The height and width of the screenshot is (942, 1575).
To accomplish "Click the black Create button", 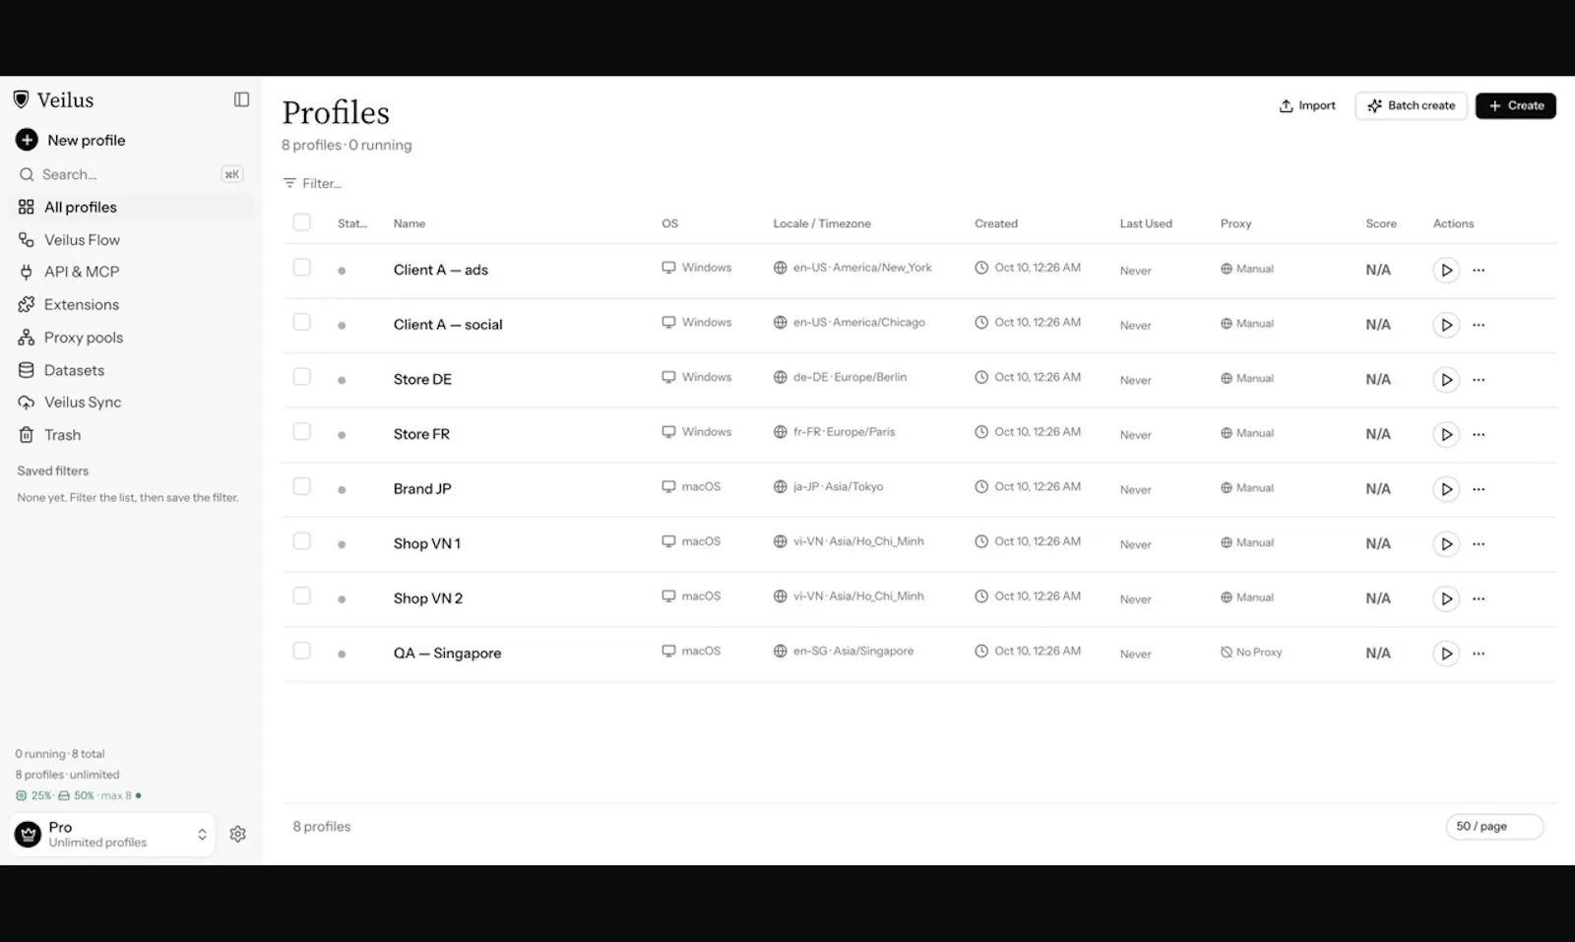I will [x=1515, y=106].
